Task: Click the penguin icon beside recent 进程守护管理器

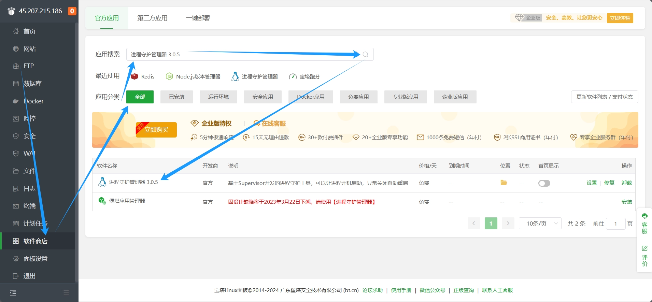Action: click(x=235, y=76)
